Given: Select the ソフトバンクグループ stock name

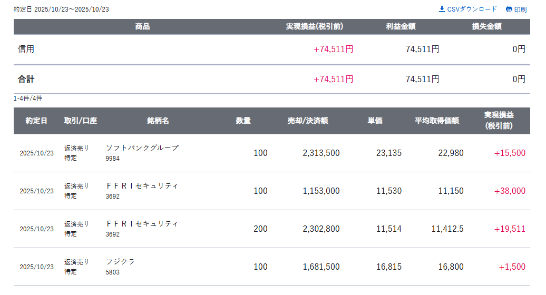Looking at the screenshot, I should point(142,148).
